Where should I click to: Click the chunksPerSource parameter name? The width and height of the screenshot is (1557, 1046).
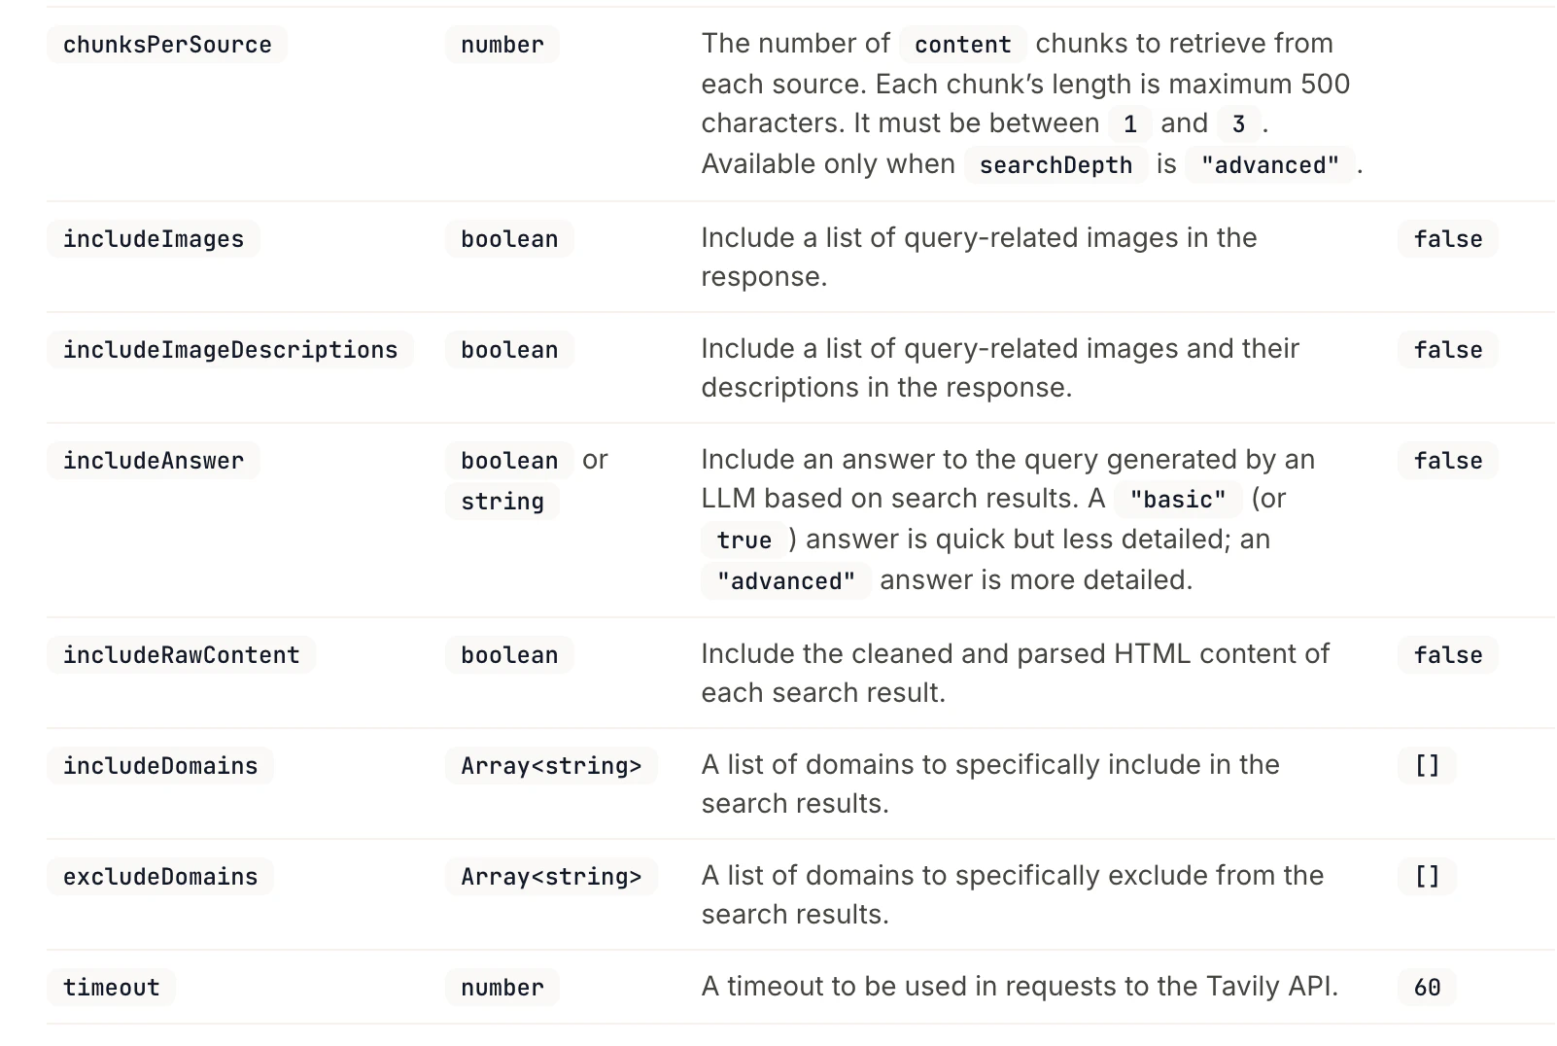[167, 45]
